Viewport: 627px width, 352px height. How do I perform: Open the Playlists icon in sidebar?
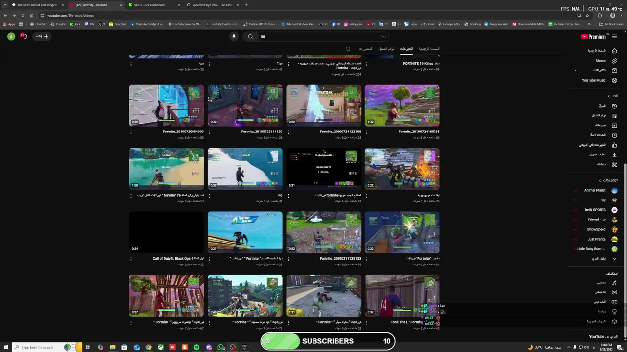coord(614,115)
